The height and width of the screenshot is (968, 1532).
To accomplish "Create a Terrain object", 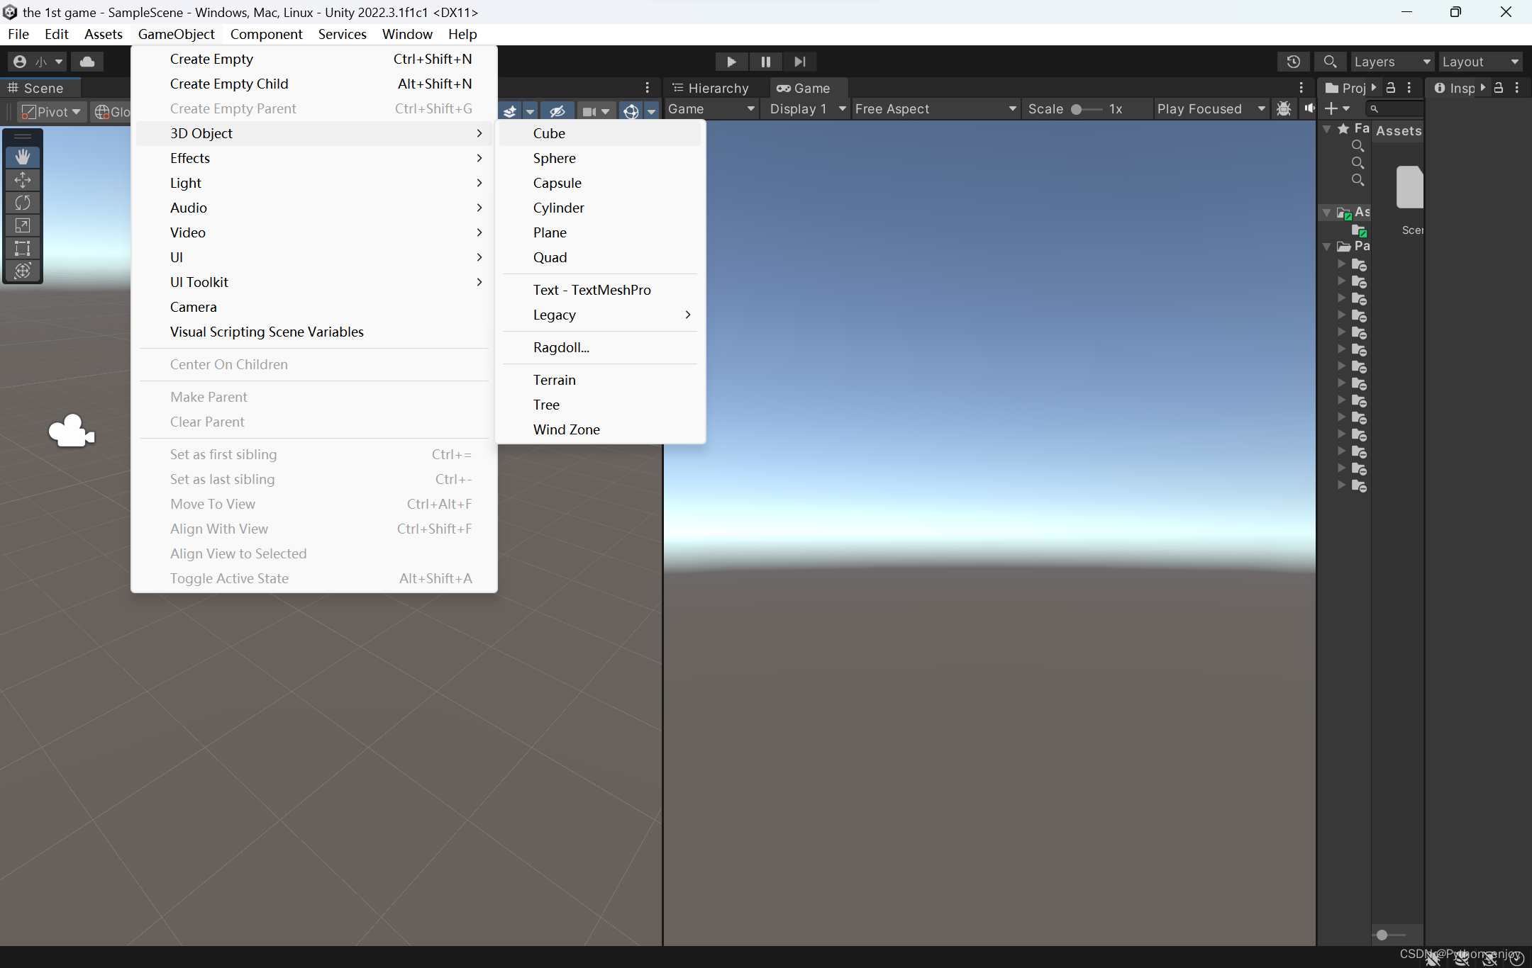I will 600,380.
